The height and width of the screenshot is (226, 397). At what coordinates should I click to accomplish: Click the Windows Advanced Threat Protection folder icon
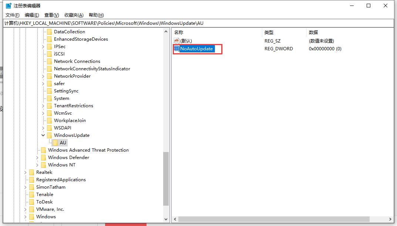[x=44, y=150]
